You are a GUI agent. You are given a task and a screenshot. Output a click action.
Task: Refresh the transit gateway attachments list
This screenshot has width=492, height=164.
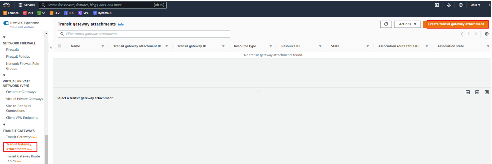(386, 24)
